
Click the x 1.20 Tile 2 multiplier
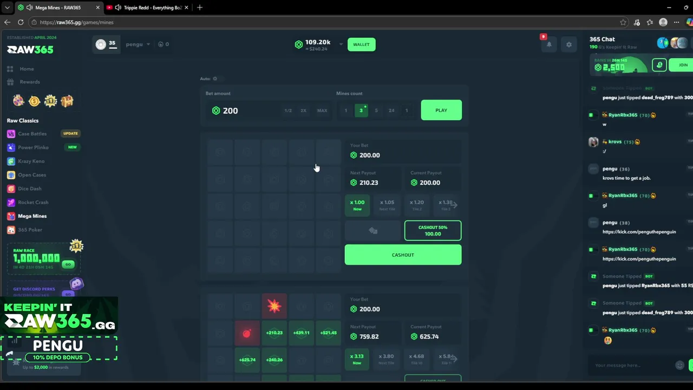click(416, 205)
